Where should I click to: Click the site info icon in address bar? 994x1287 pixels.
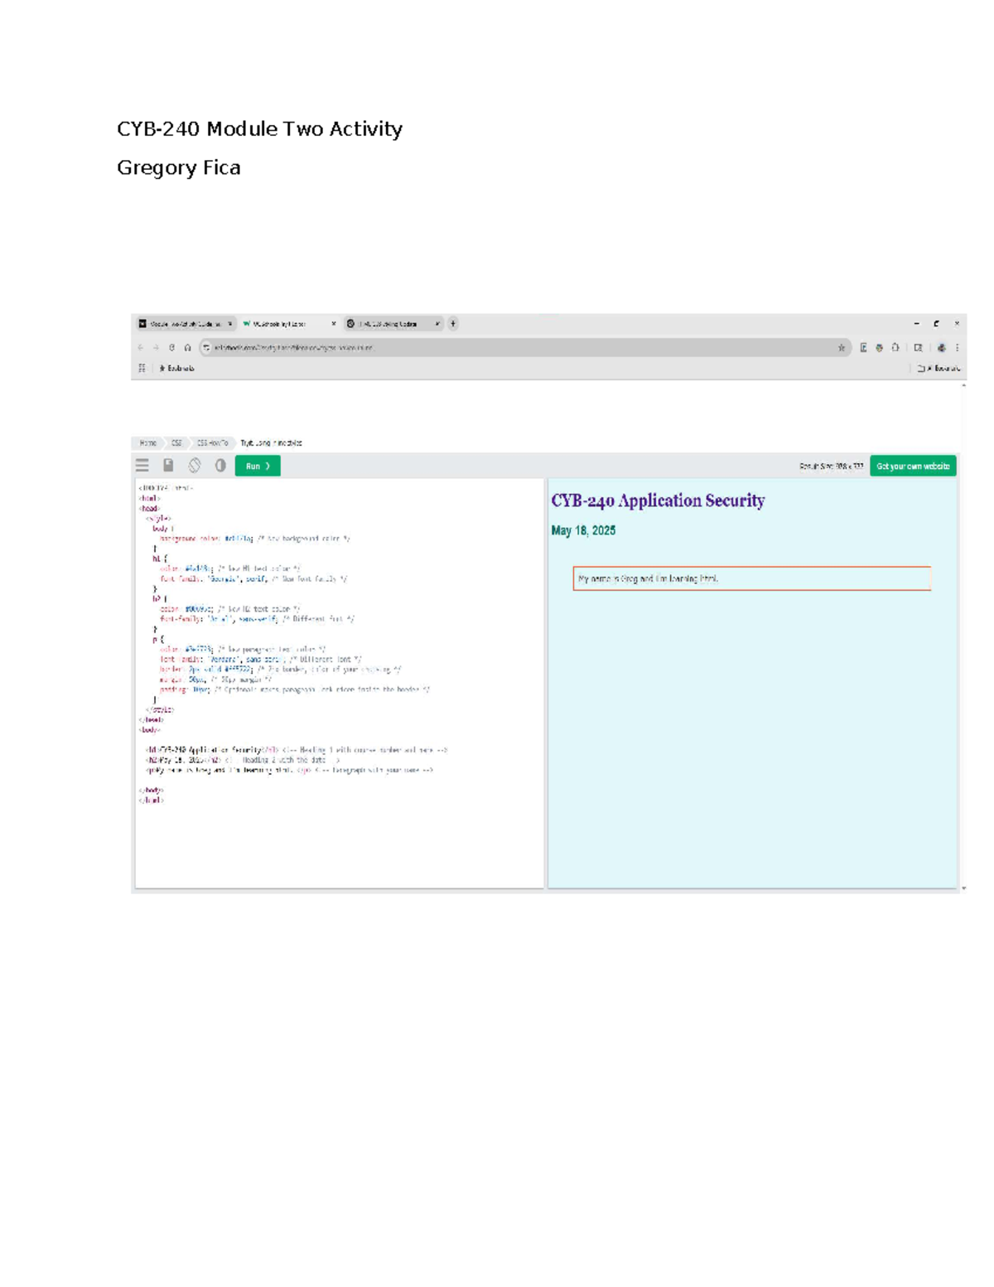[x=207, y=348]
